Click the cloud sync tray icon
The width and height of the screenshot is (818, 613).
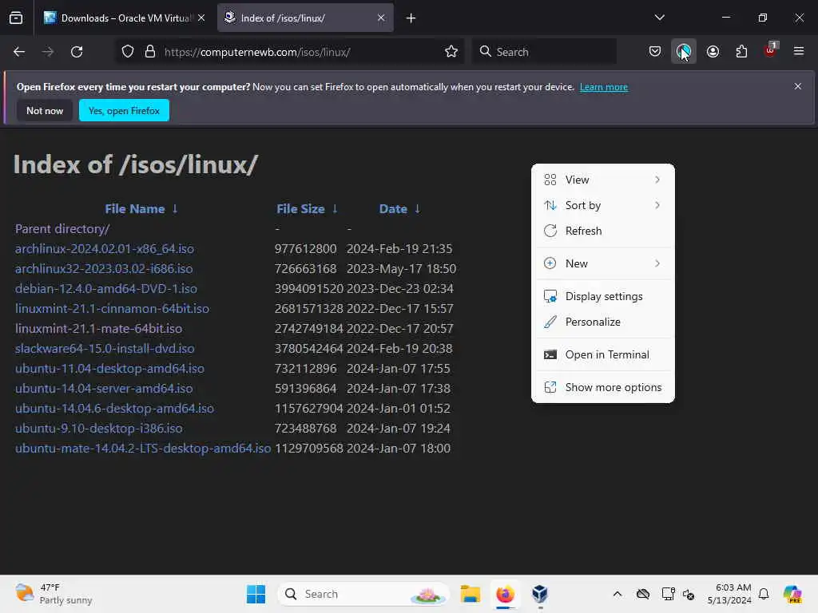(643, 594)
